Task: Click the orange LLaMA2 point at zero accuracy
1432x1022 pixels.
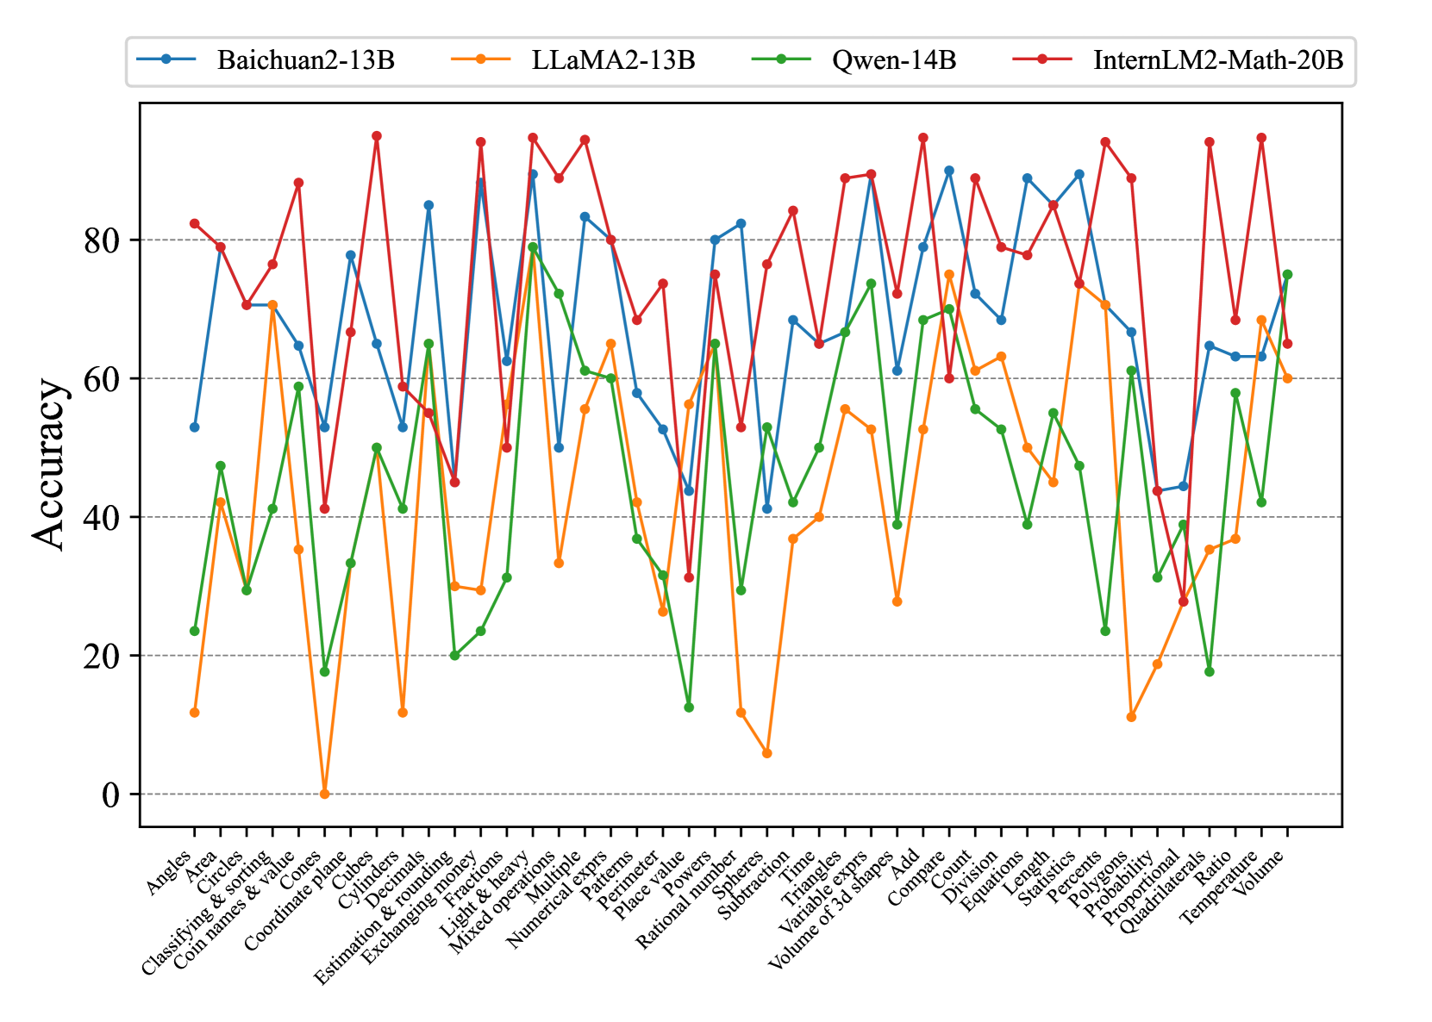Action: click(x=325, y=794)
